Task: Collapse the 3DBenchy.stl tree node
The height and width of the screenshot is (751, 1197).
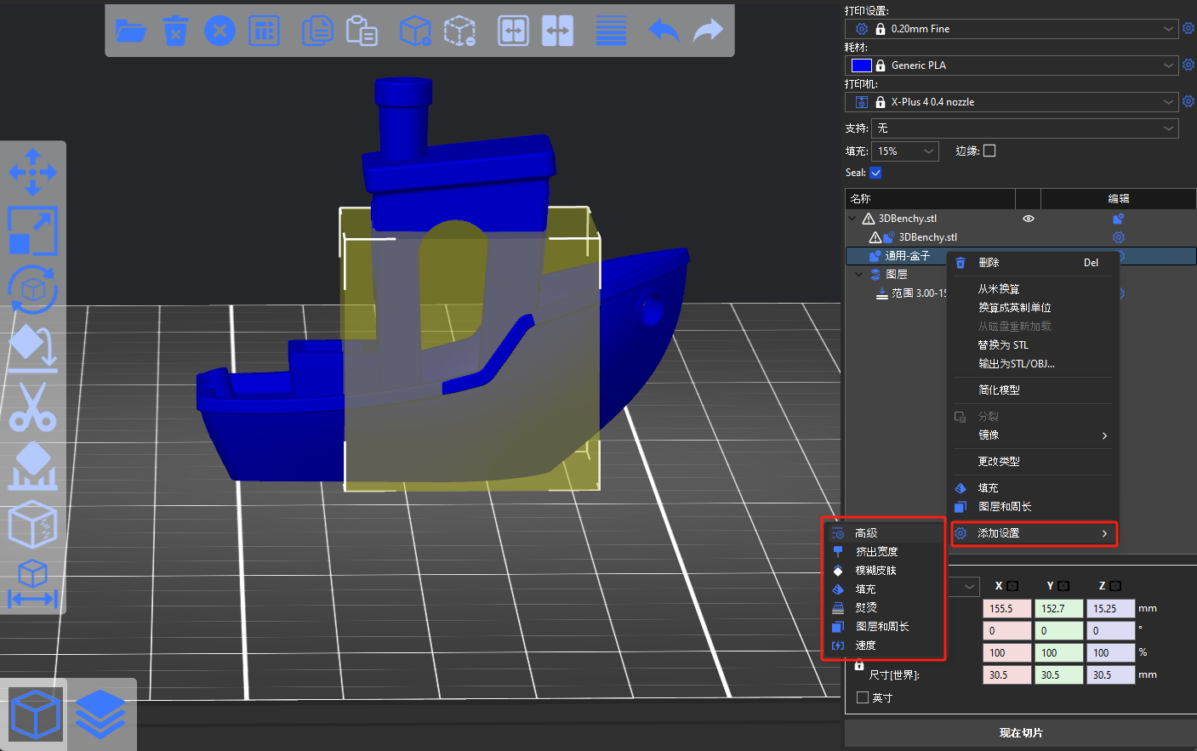Action: click(852, 219)
